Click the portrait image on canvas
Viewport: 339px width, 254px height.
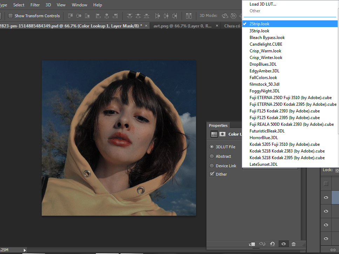tap(118, 138)
